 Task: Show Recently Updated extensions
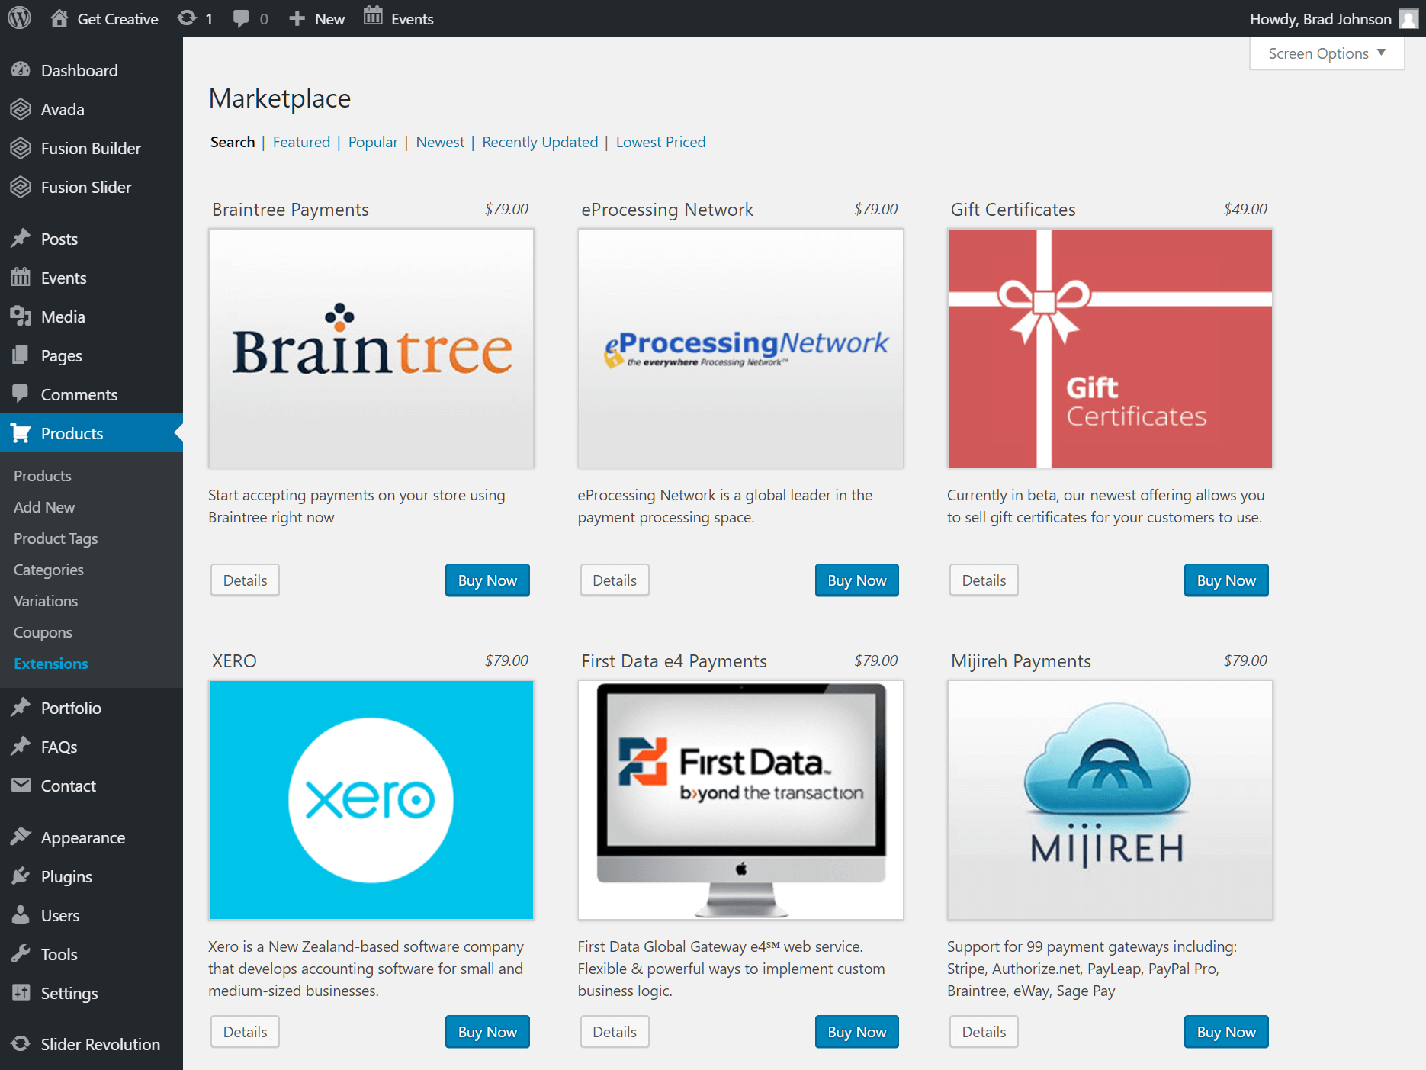point(540,142)
